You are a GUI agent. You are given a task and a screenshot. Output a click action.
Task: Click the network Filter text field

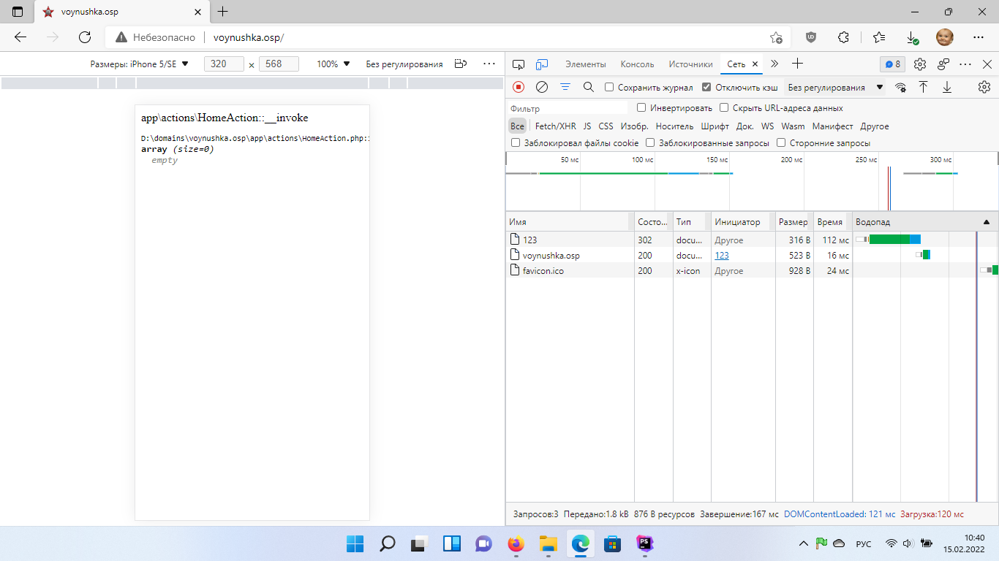coord(567,108)
